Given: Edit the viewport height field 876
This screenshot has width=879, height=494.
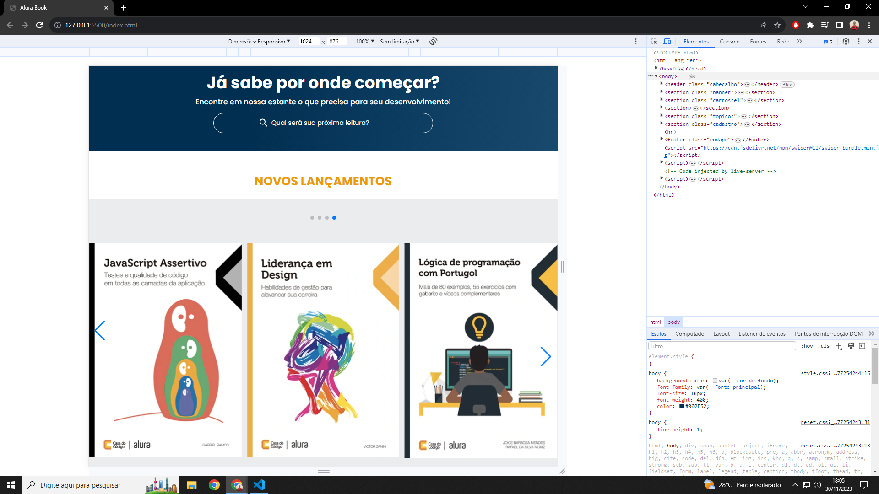Looking at the screenshot, I should pyautogui.click(x=337, y=42).
